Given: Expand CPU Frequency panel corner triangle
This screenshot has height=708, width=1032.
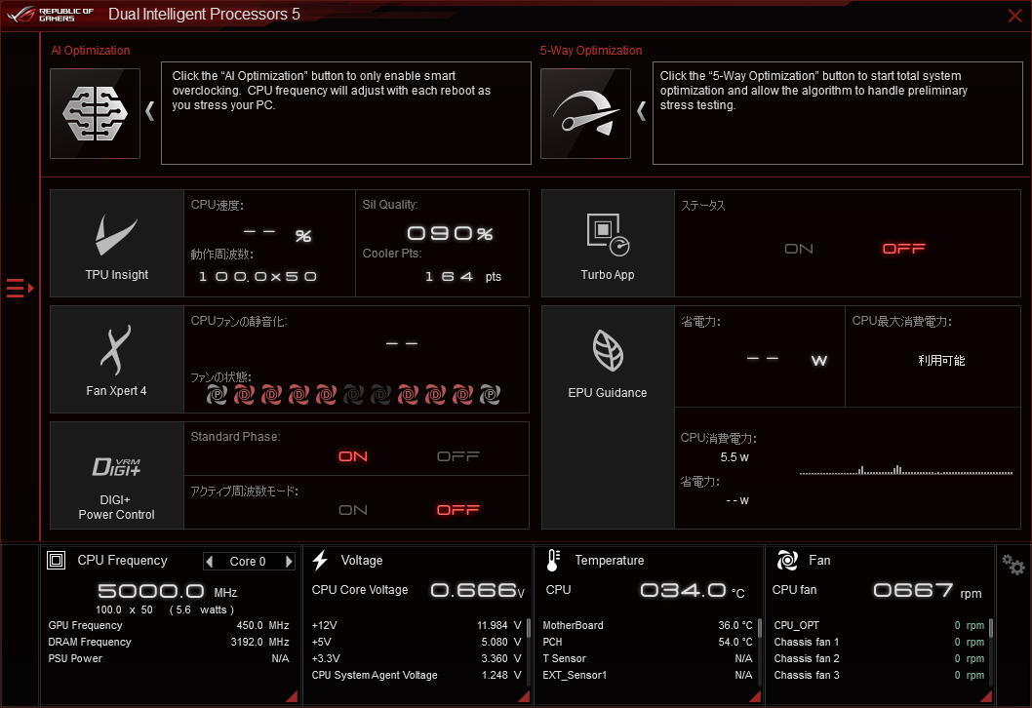Looking at the screenshot, I should [x=292, y=696].
